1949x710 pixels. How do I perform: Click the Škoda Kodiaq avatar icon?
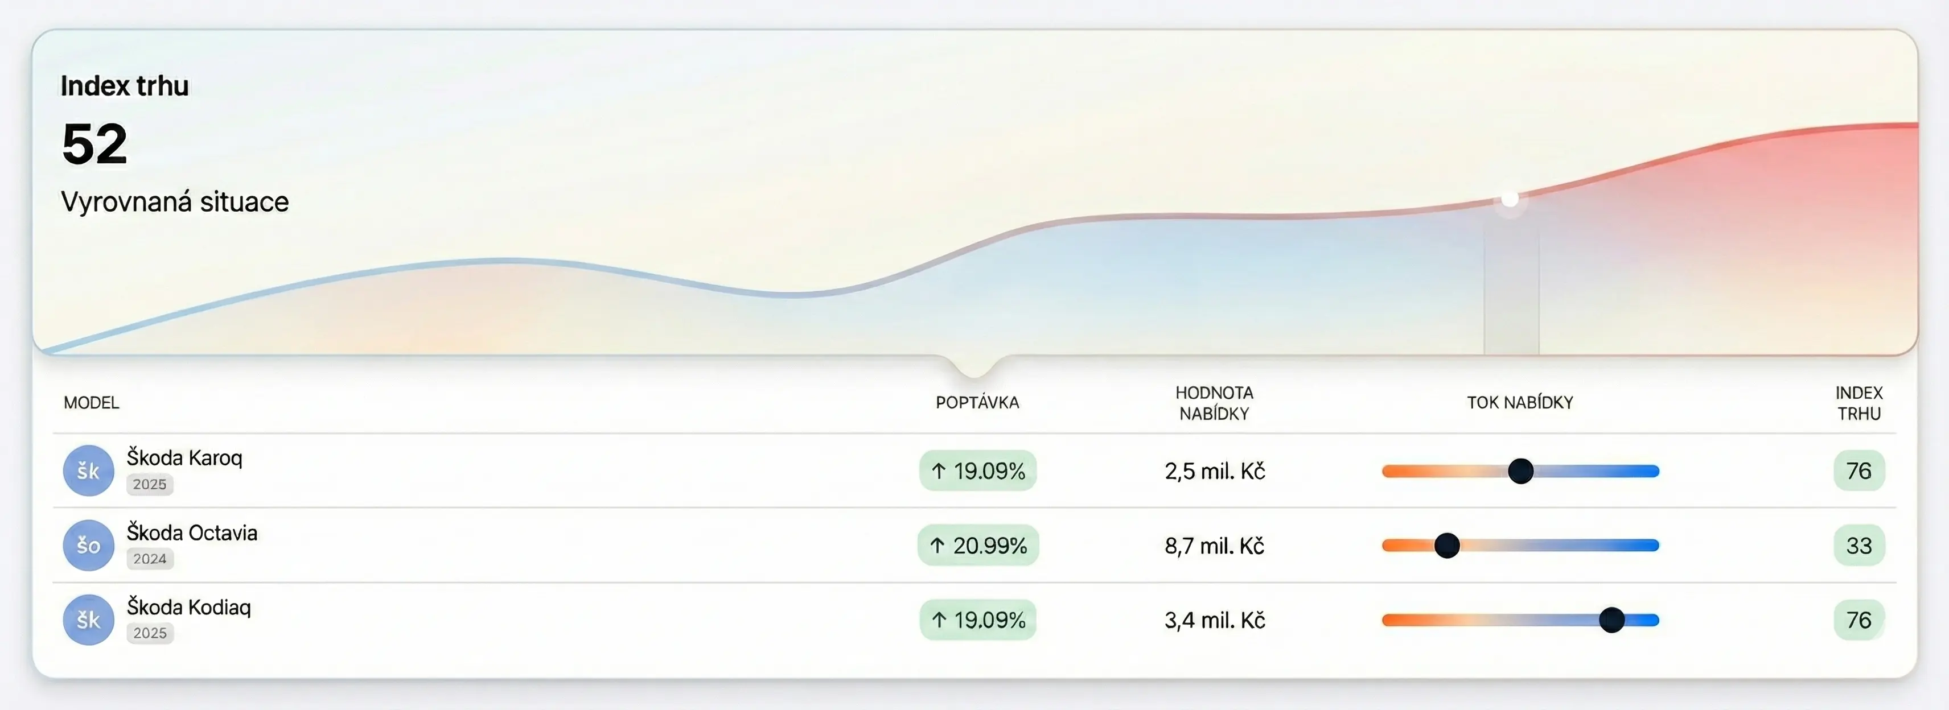coord(89,620)
